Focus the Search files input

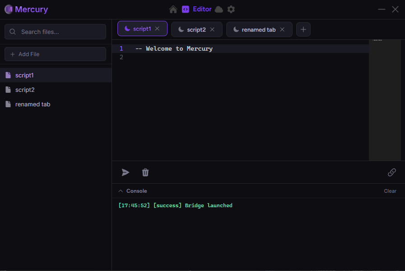tap(55, 32)
